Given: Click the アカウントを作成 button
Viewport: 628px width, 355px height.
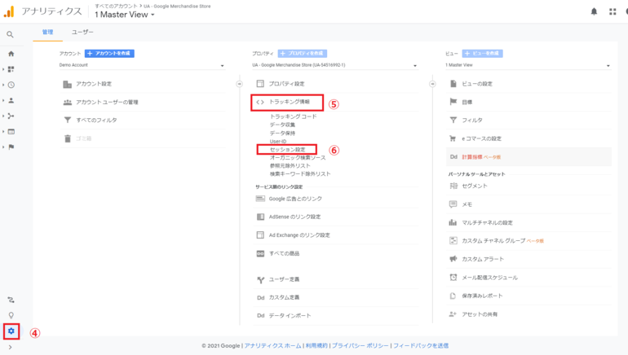Looking at the screenshot, I should pyautogui.click(x=109, y=54).
